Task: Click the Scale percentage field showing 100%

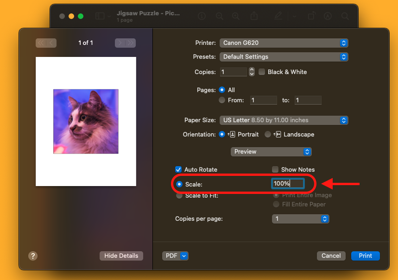Action: [288, 184]
